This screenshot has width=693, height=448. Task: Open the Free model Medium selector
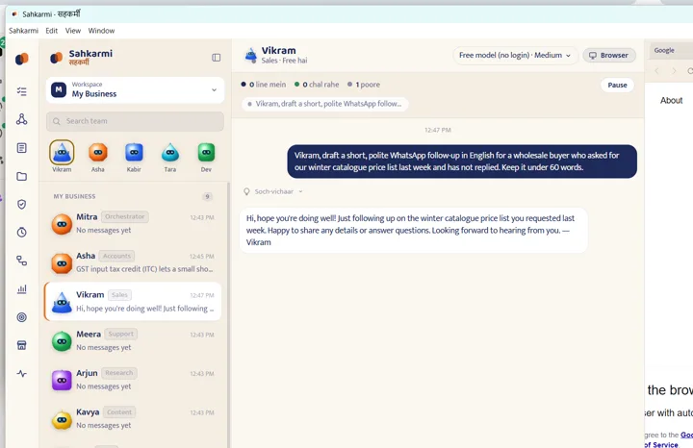pos(515,55)
